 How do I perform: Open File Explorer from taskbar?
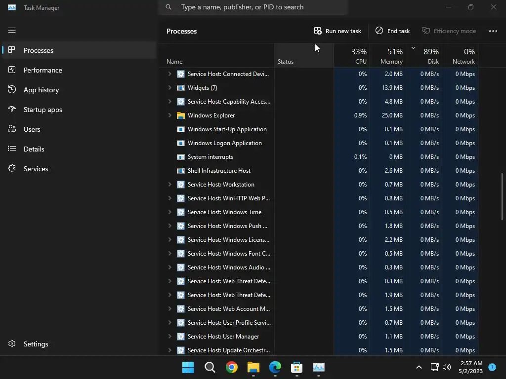coord(253,367)
